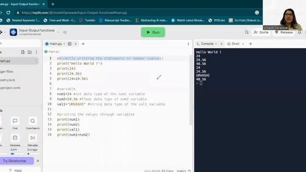Open the Code Search tool
This screenshot has width=306, height=172.
[x=33, y=123]
